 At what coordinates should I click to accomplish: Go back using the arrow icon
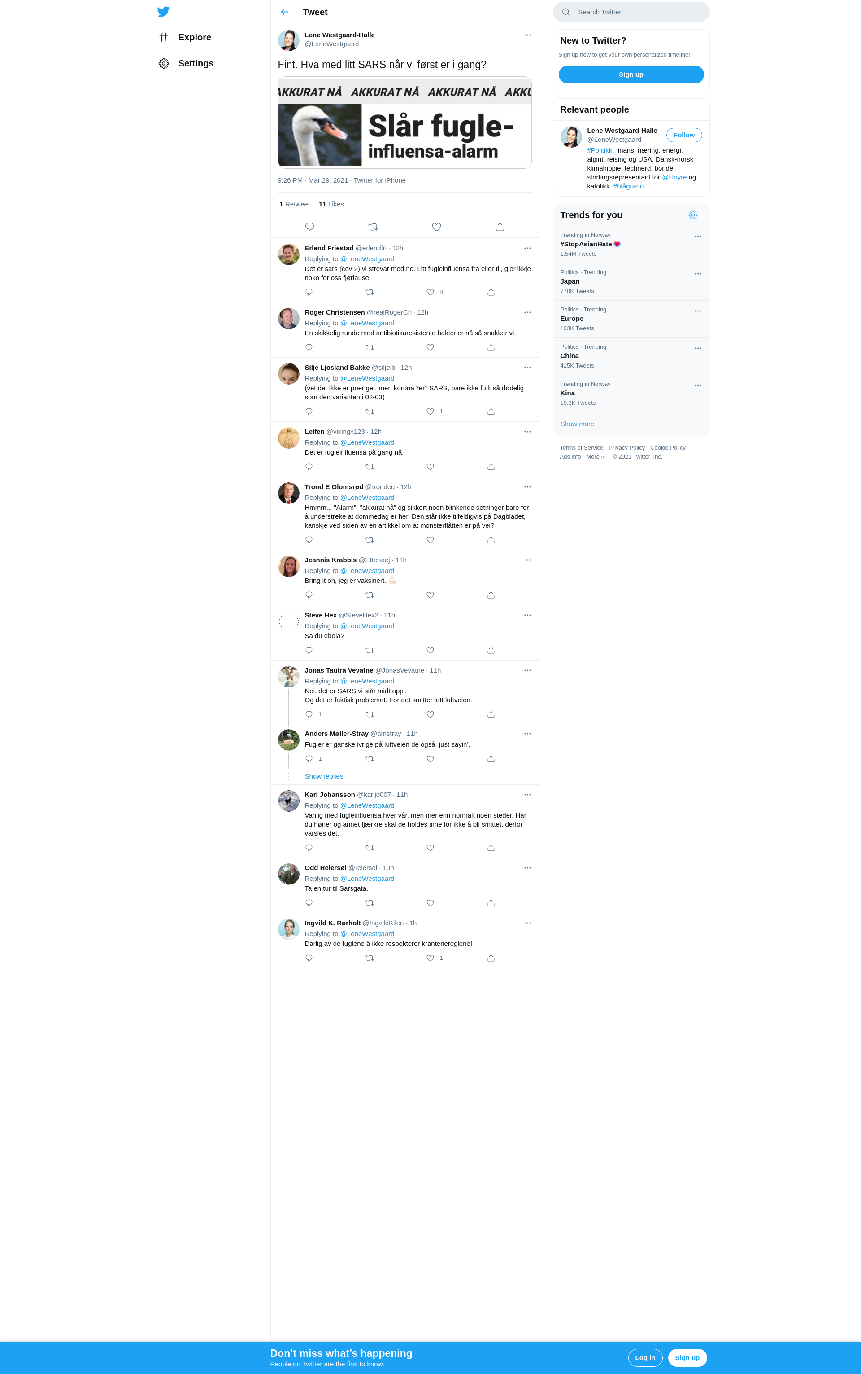(284, 12)
